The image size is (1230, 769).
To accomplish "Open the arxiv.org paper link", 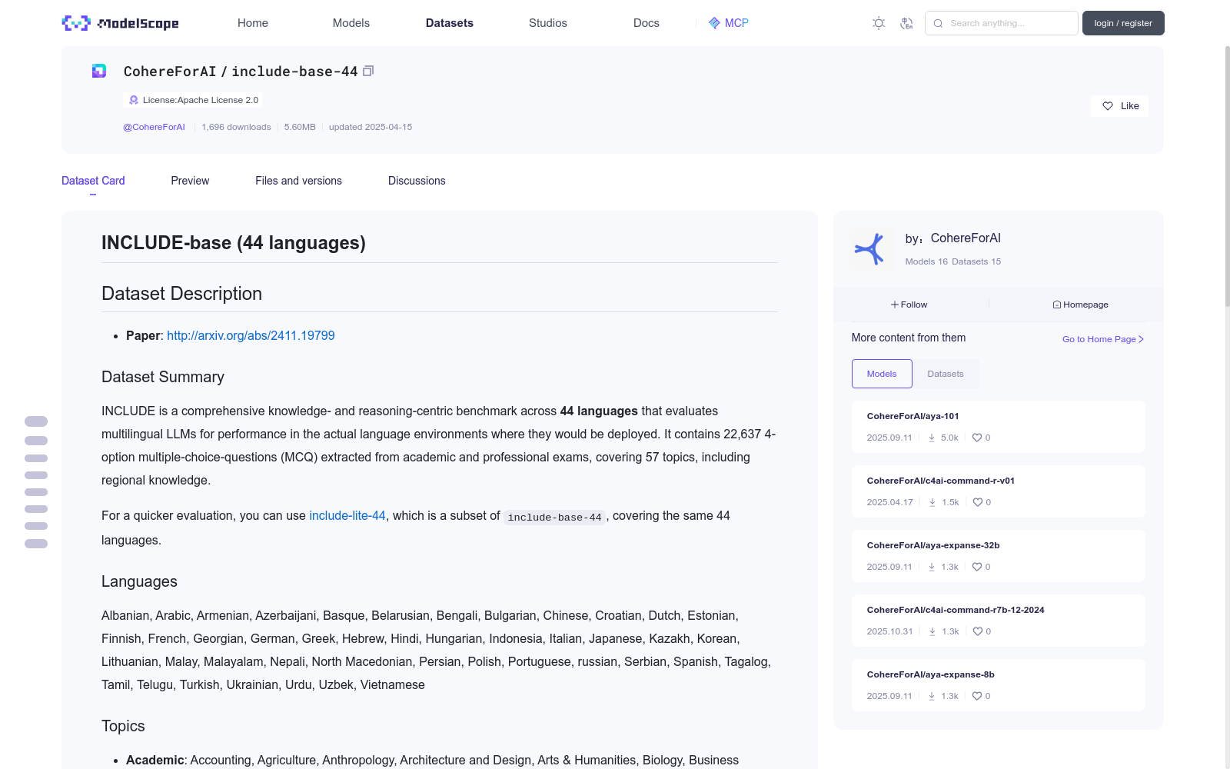I will (x=251, y=335).
